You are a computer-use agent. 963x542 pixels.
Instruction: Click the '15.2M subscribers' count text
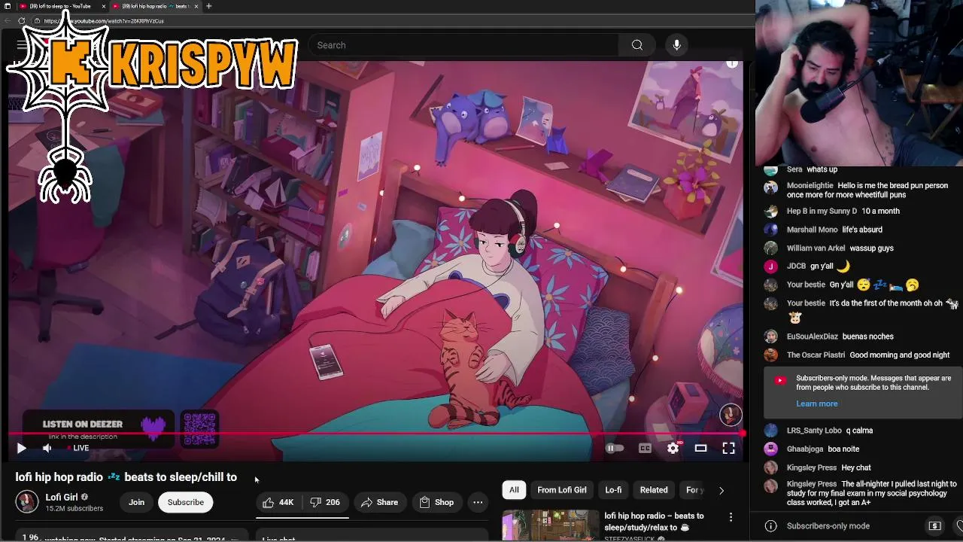(x=74, y=509)
